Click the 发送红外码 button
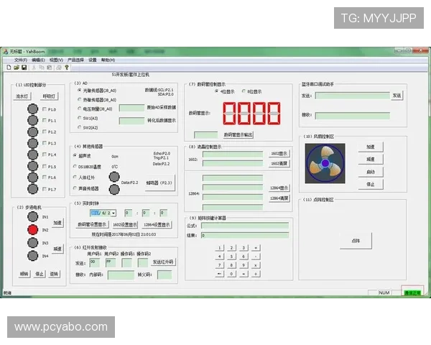 point(162,262)
